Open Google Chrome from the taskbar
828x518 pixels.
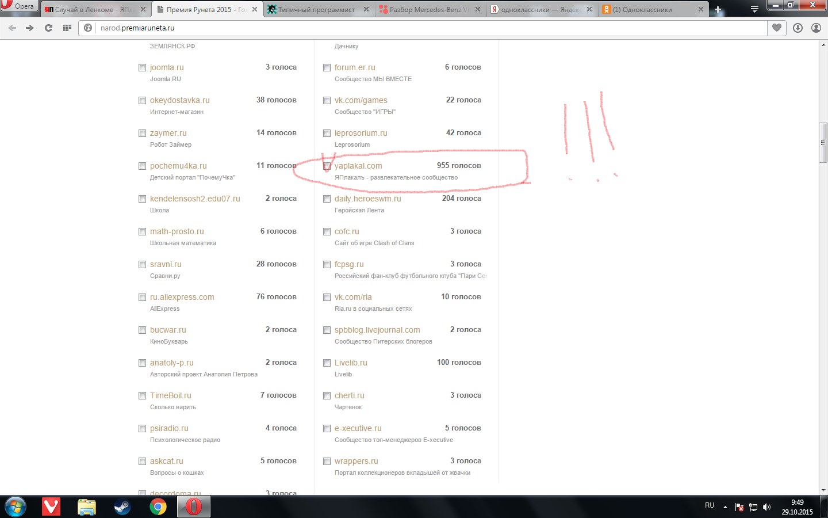(x=158, y=506)
